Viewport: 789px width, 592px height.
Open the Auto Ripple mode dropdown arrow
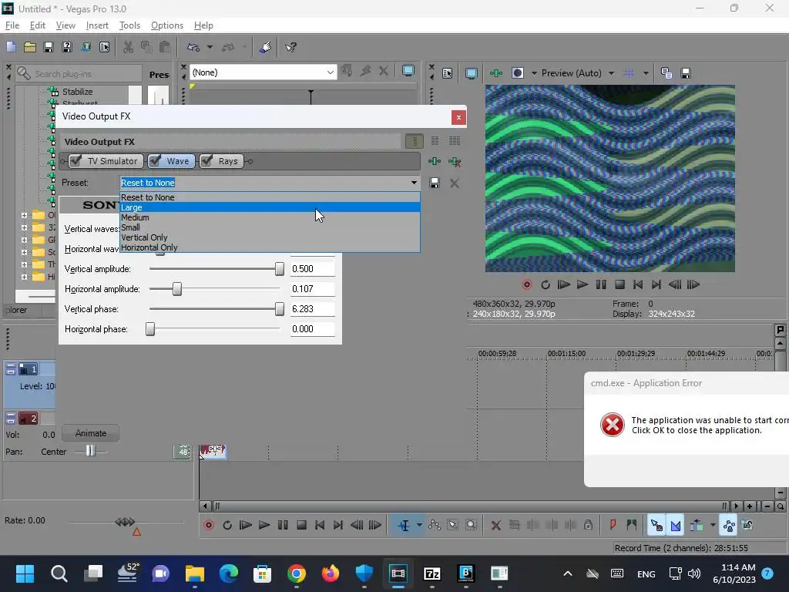click(713, 526)
